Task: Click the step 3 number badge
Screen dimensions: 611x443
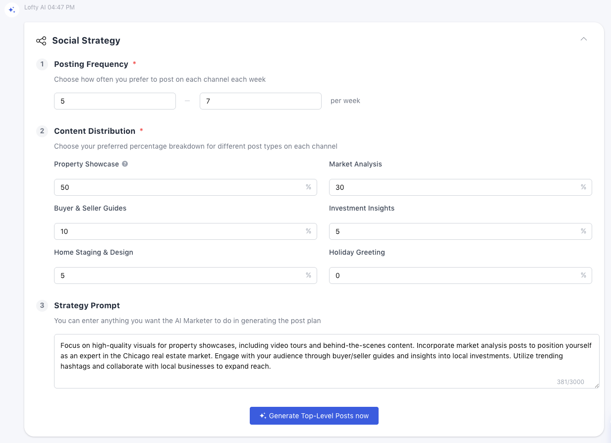Action: [42, 306]
